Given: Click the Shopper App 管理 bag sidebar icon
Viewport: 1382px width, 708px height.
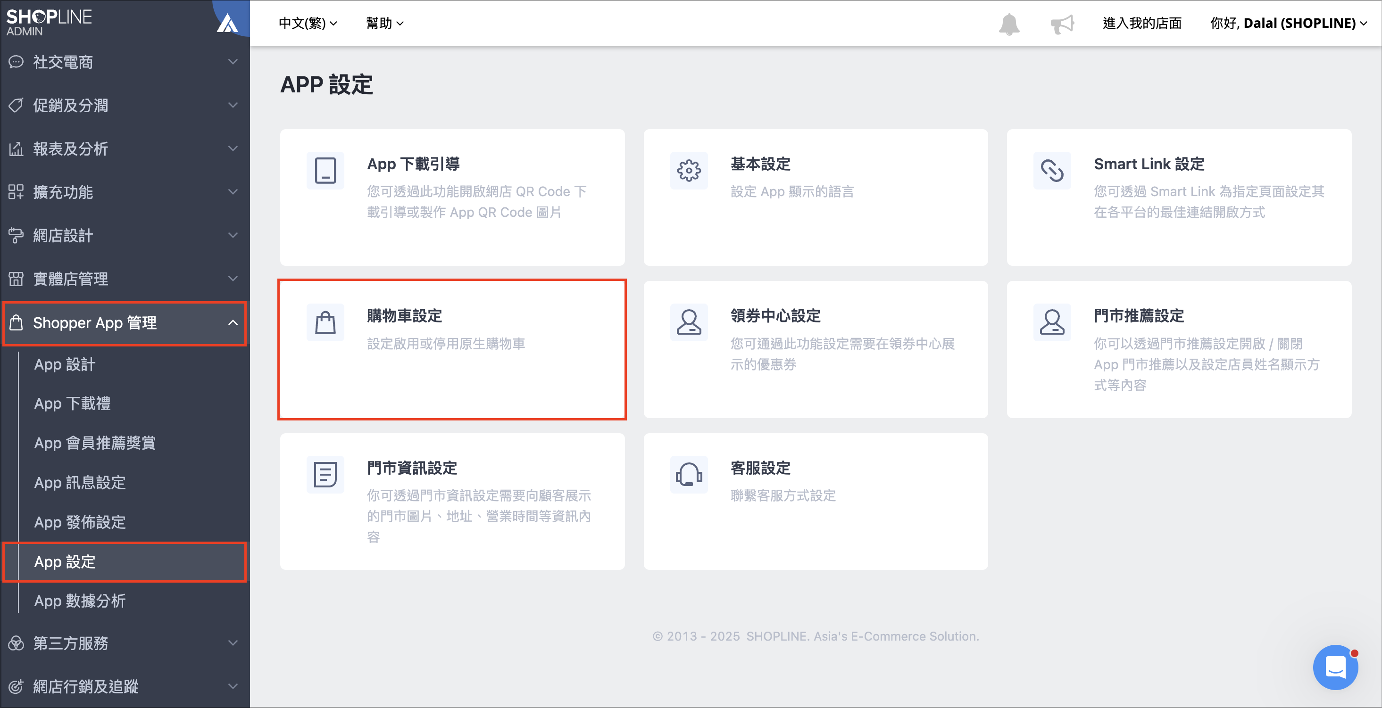Looking at the screenshot, I should (x=16, y=322).
